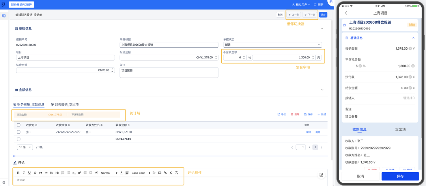Insert a blockquote in the comment
Screen dimensions: 426x186
tap(41, 173)
